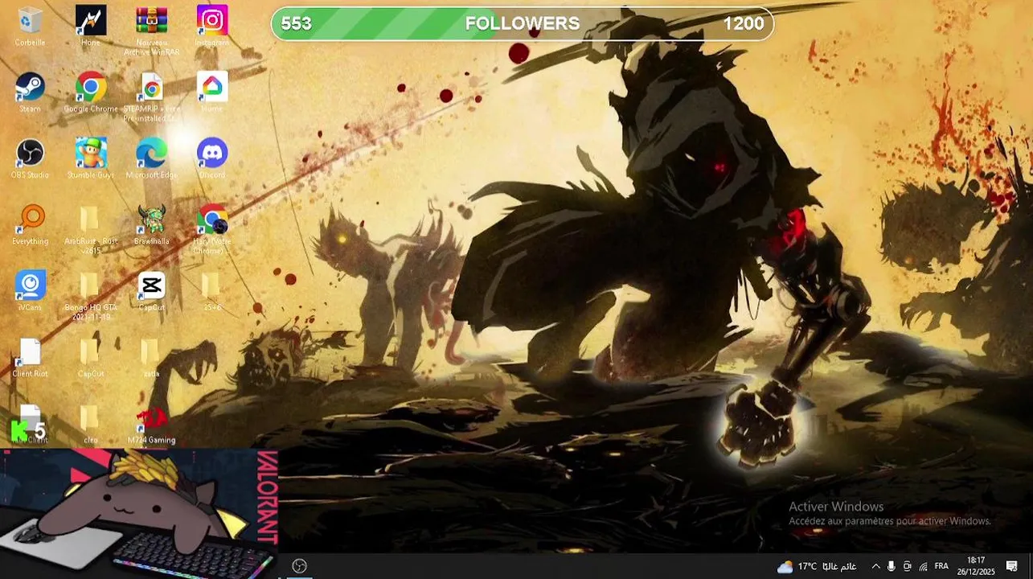1033x579 pixels.
Task: Open the network Wi-Fi tray icon
Action: click(x=923, y=566)
